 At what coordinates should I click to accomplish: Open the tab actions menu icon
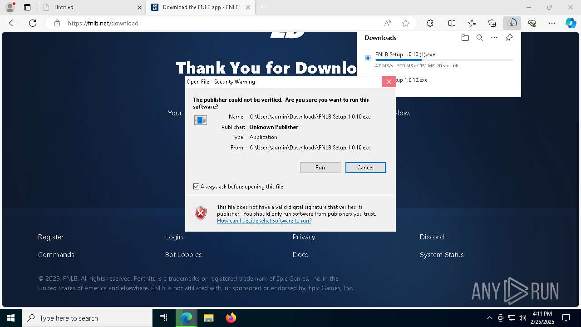coord(27,7)
